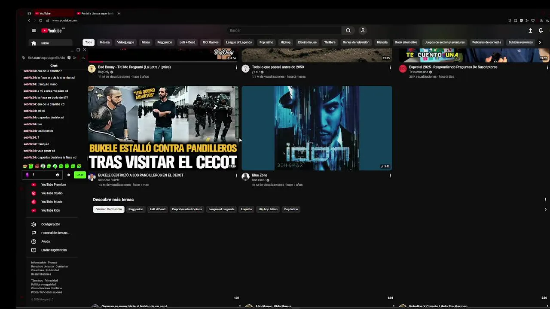This screenshot has height=309, width=550.
Task: Select the Riot Games filter chip
Action: click(211, 42)
